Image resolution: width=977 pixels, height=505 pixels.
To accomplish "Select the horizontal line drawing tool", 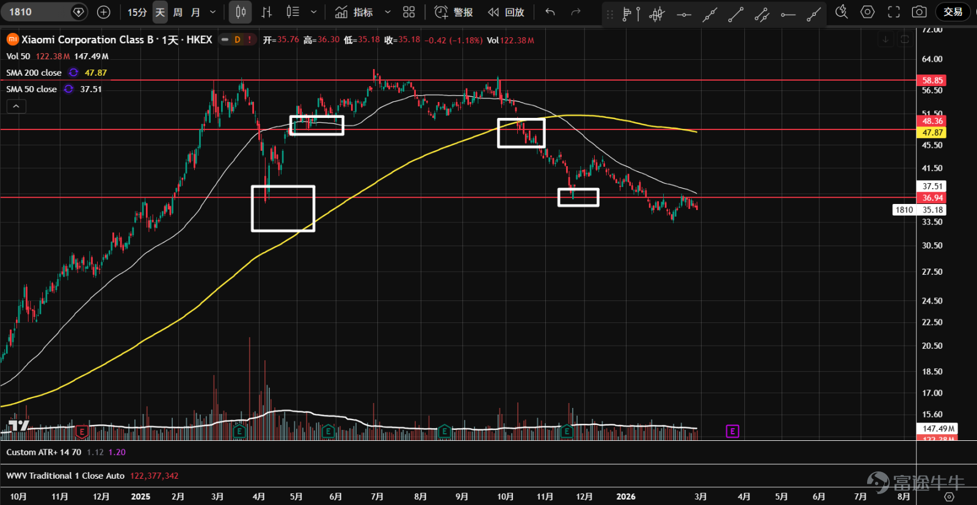I will point(684,14).
